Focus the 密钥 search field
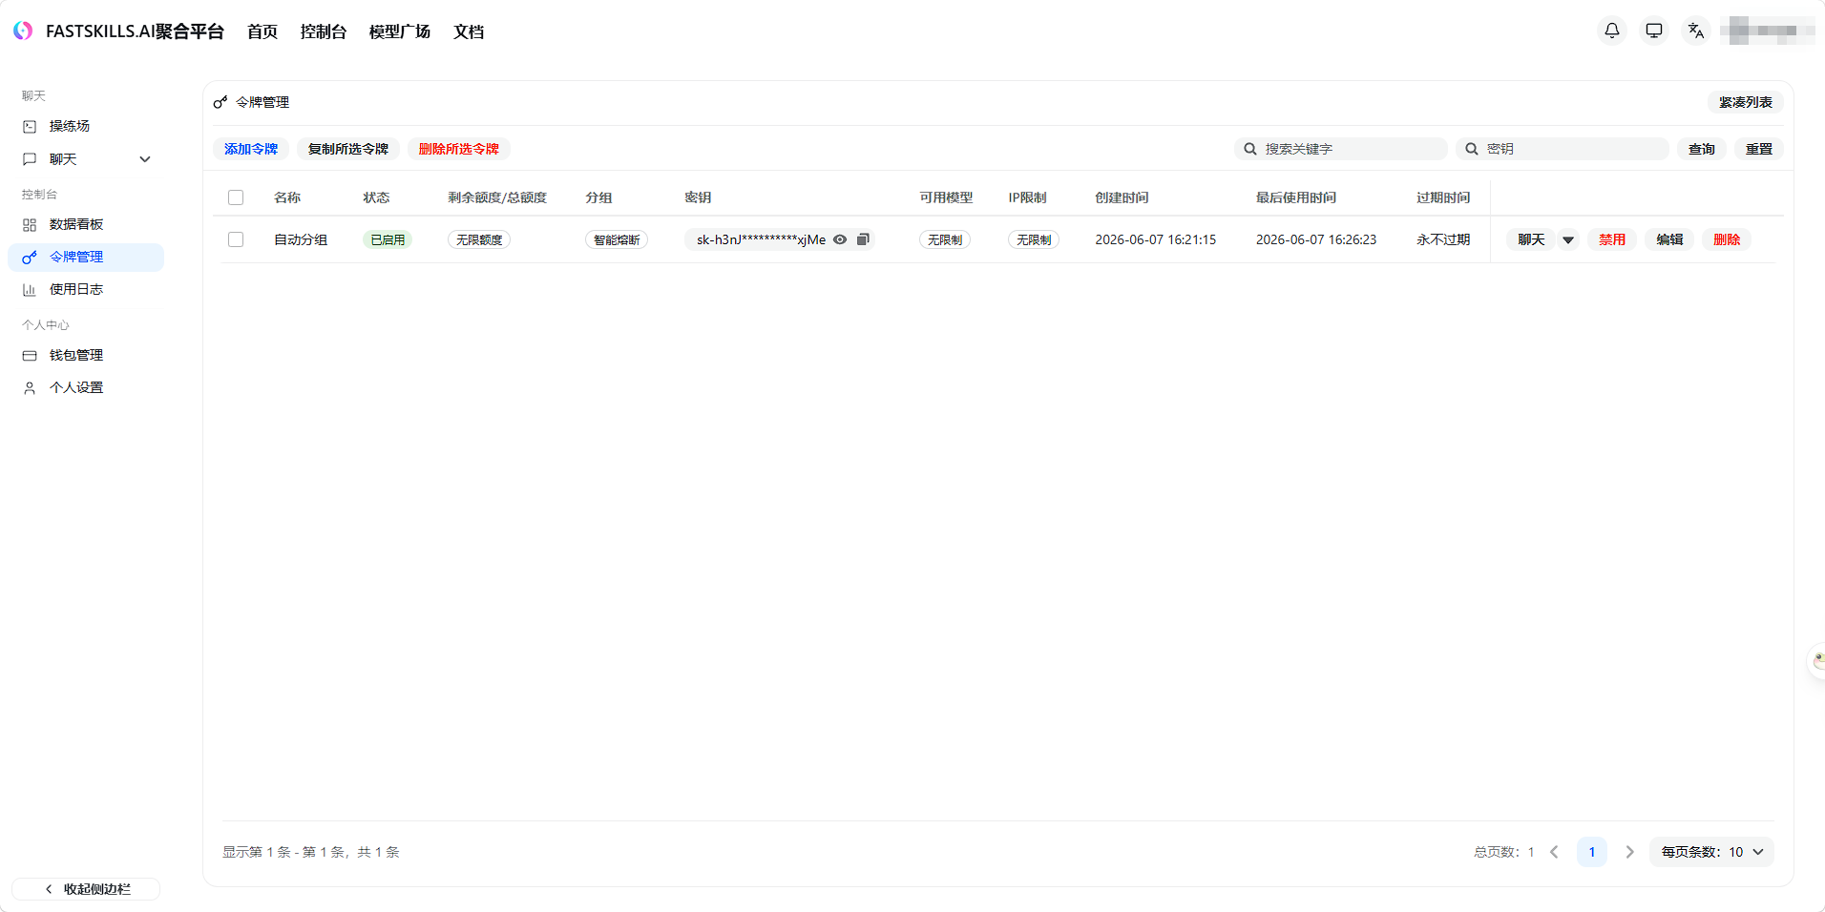The width and height of the screenshot is (1825, 912). [1563, 149]
